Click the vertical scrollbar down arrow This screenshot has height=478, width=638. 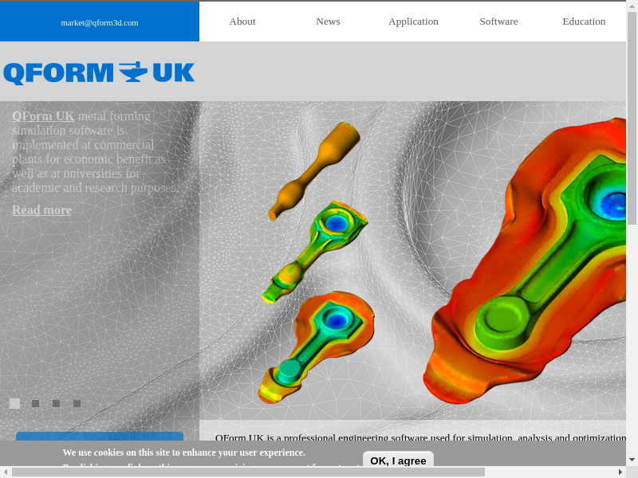632,460
